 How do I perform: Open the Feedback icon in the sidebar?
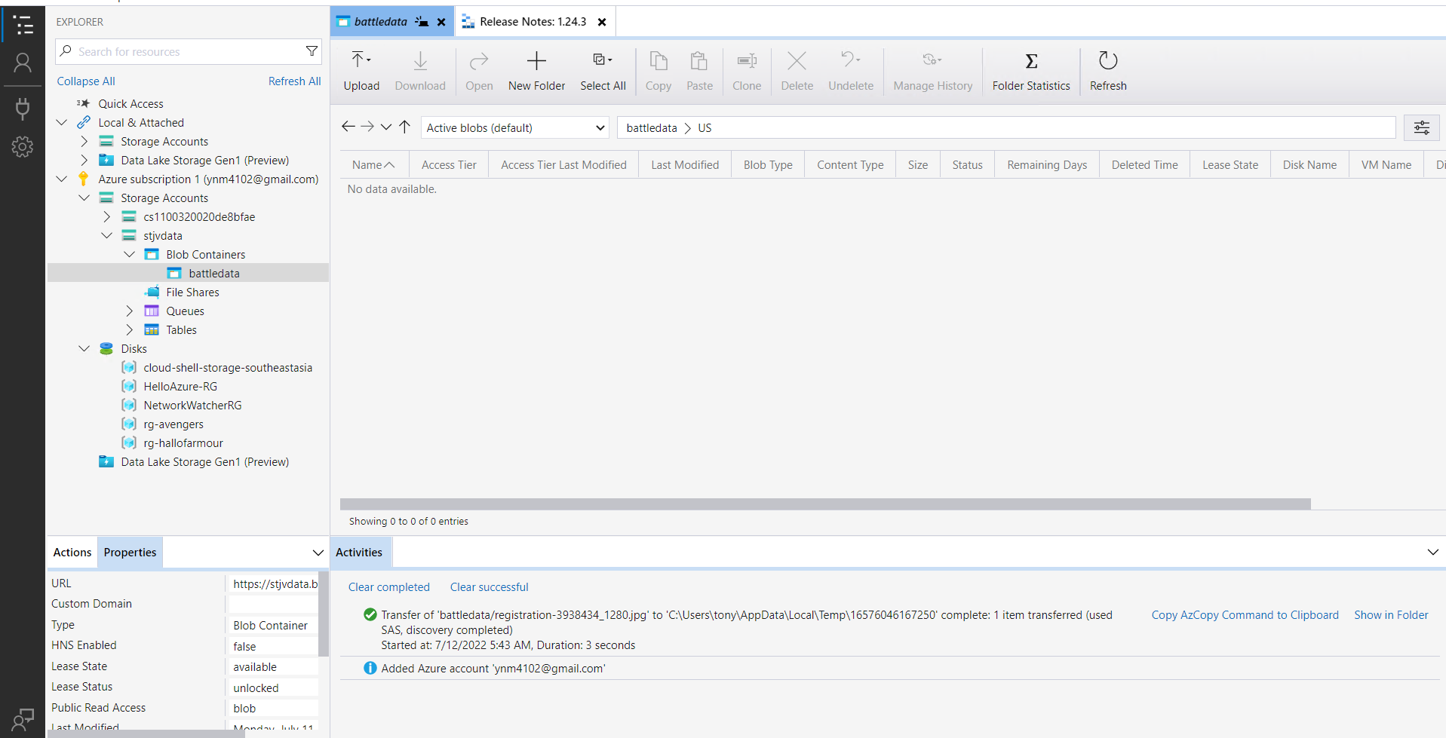point(23,719)
